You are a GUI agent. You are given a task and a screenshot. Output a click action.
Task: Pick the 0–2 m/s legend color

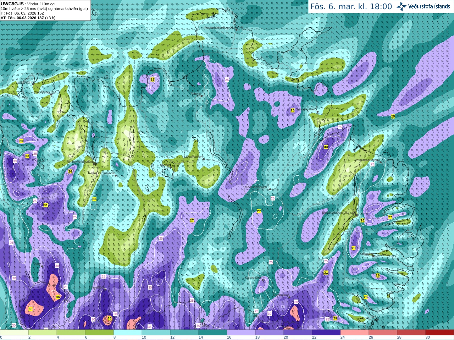(x=14, y=333)
